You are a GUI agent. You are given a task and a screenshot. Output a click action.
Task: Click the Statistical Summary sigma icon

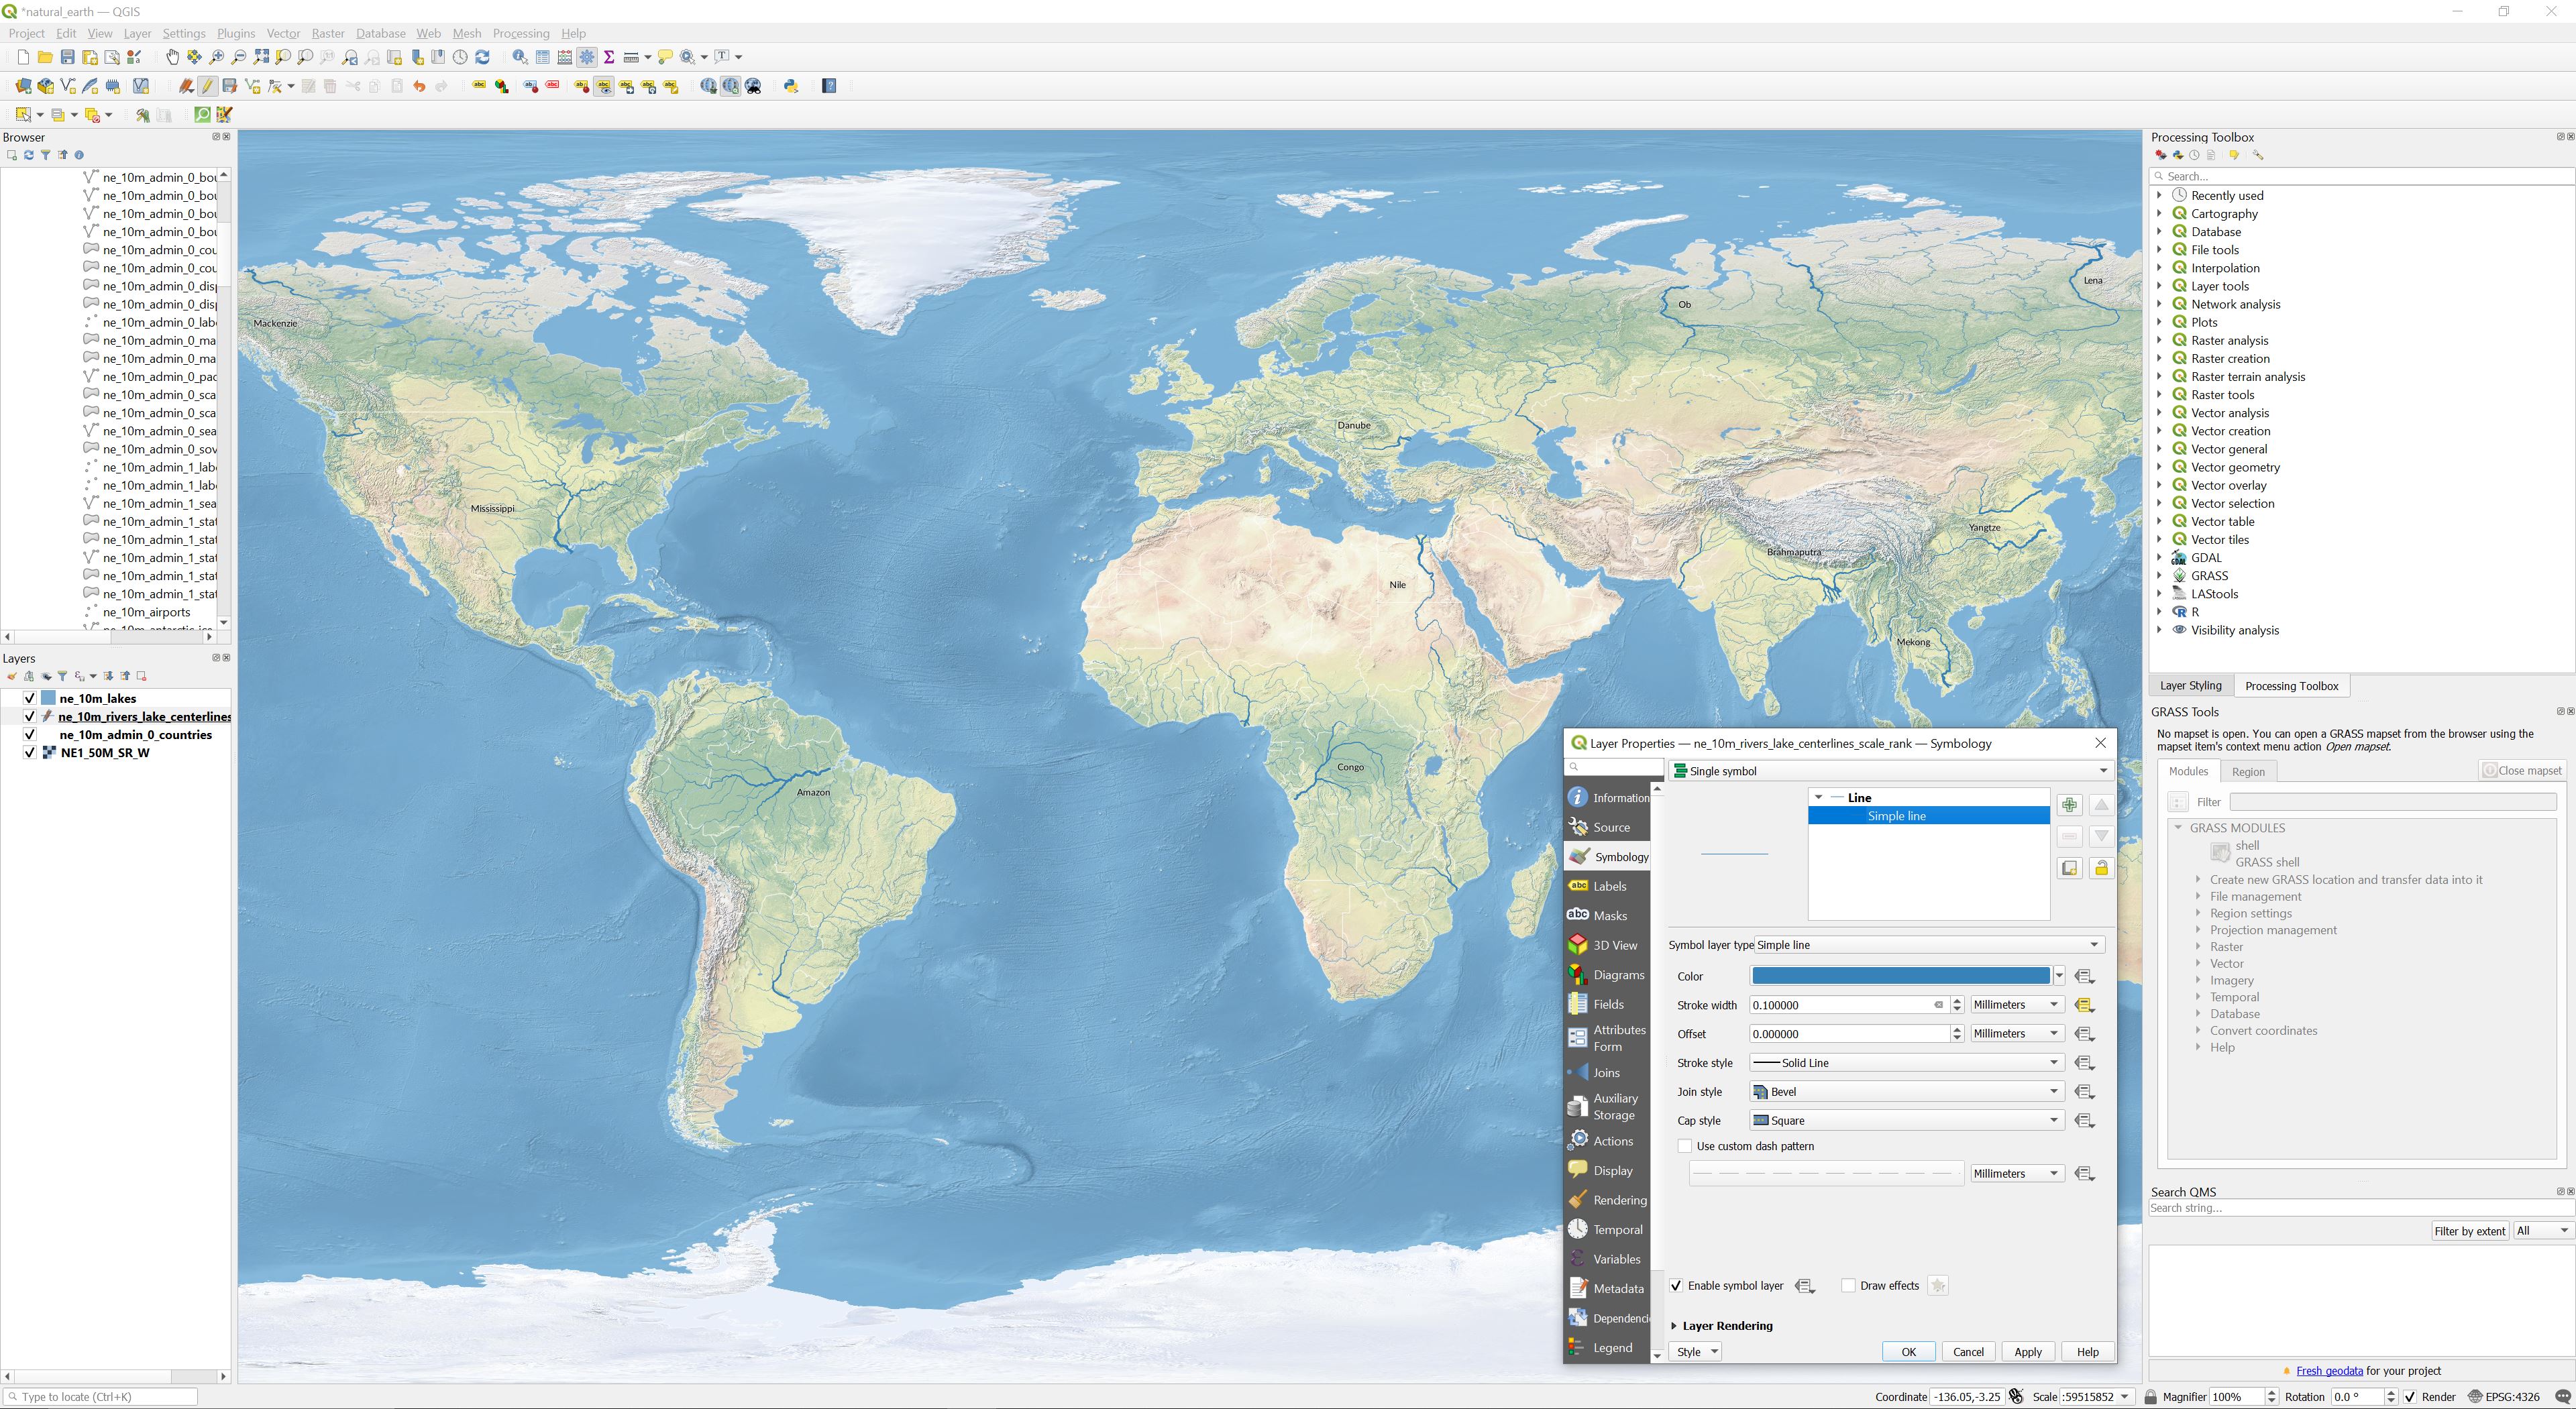608,57
